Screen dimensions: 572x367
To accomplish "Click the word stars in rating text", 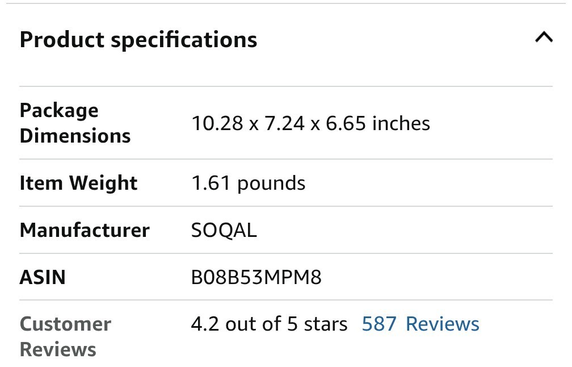I will point(326,324).
